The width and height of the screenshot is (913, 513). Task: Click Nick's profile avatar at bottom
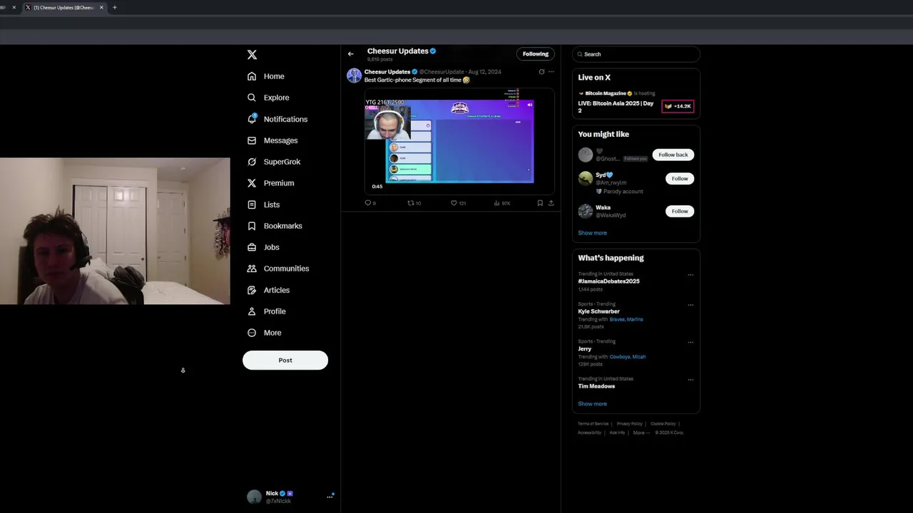tap(254, 497)
